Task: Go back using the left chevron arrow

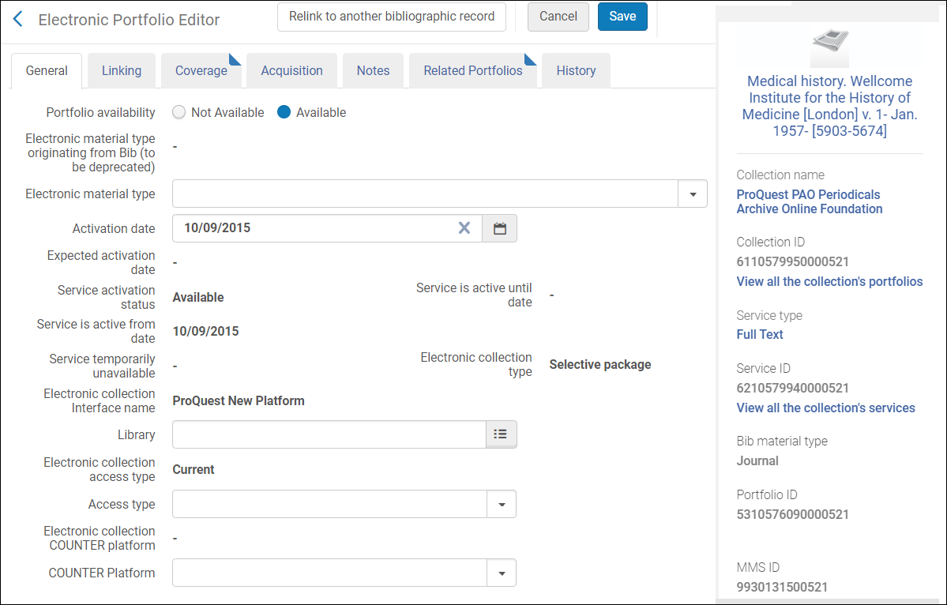Action: click(x=18, y=19)
